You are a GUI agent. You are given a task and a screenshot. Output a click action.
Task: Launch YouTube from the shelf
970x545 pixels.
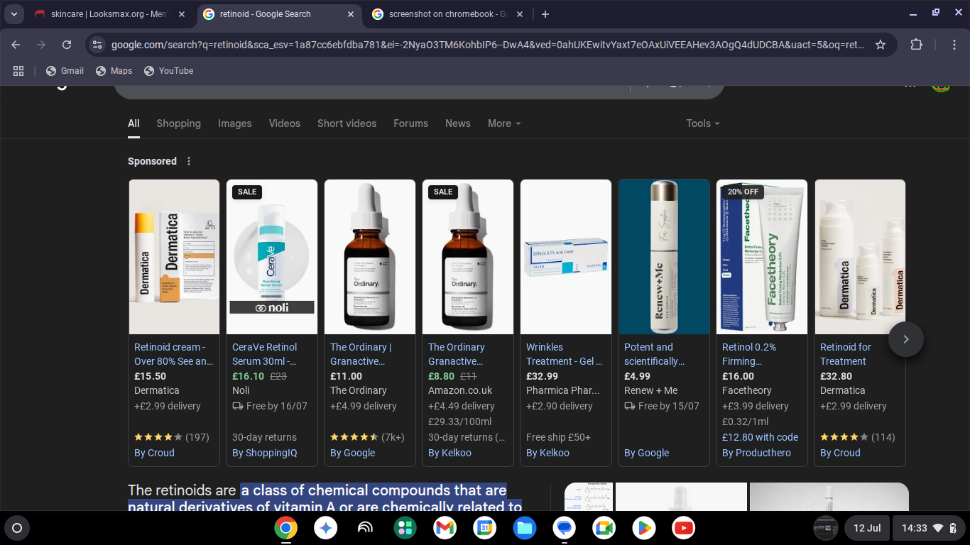point(684,528)
